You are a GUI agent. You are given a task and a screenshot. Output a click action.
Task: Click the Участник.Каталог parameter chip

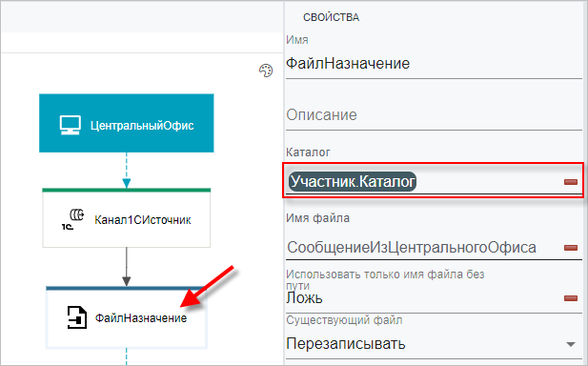(x=353, y=182)
